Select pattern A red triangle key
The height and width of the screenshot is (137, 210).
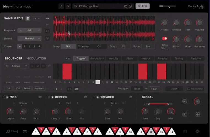coord(115,130)
